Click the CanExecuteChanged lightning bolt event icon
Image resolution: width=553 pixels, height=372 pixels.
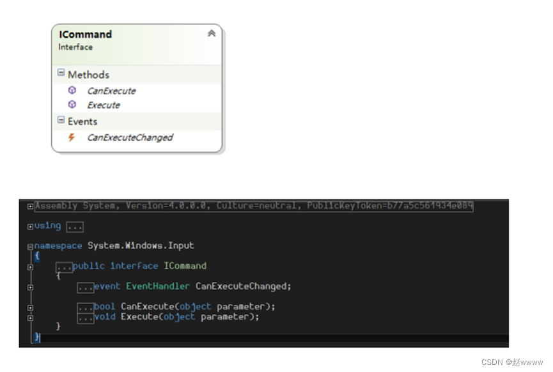72,137
